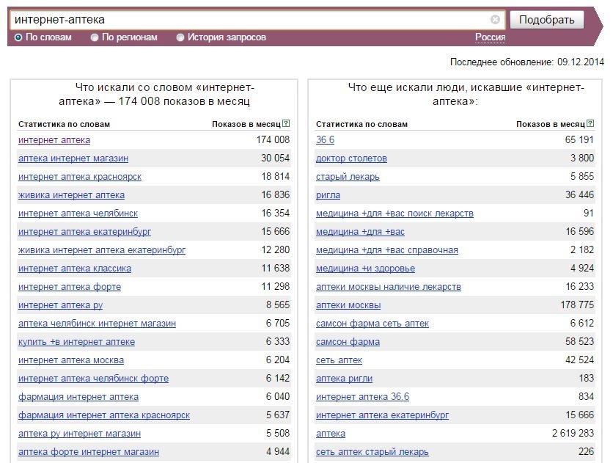Open "живика интернет аптека екатеринбург" link
613x463 pixels.
click(x=102, y=250)
